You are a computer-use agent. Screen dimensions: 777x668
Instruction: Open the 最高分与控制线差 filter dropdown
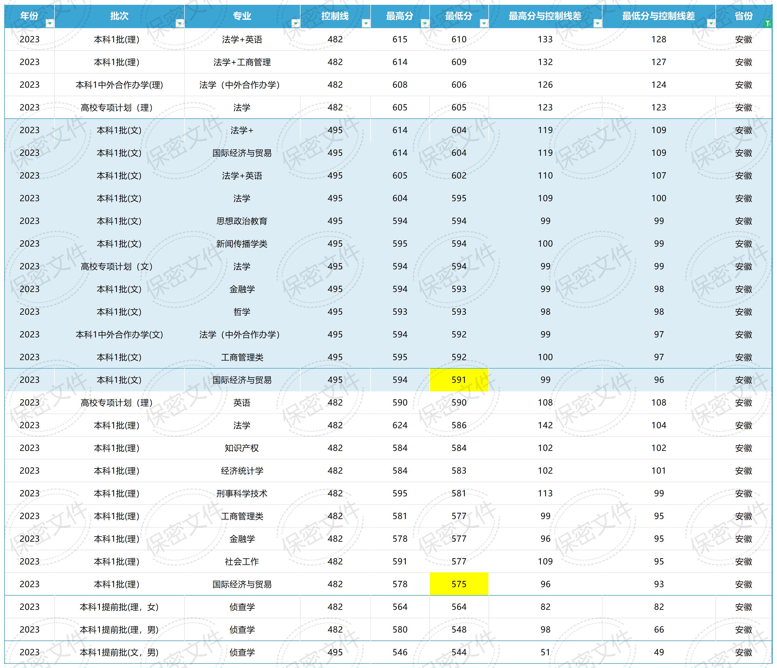coord(597,23)
